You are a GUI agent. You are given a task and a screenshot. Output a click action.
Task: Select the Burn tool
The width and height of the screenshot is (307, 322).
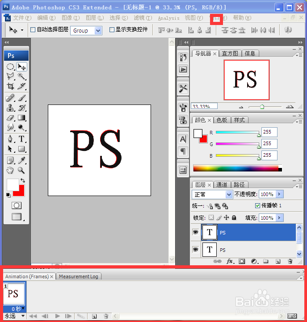click(21, 128)
